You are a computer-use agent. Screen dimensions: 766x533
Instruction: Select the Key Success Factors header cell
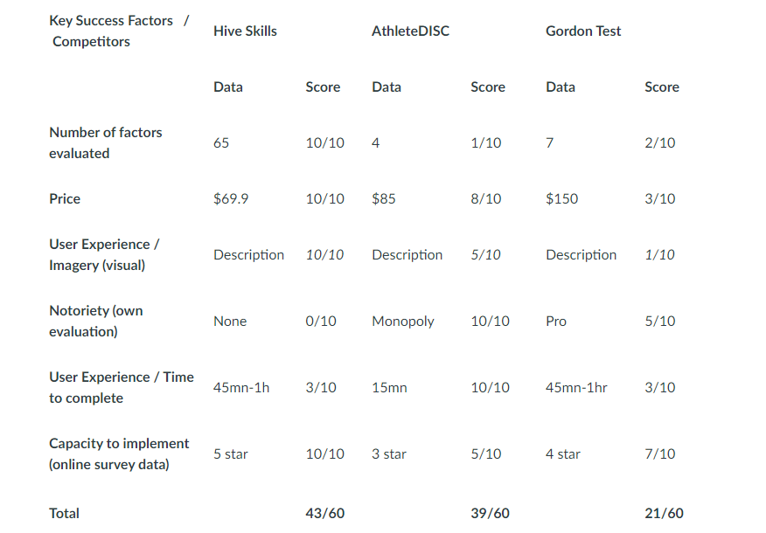118,31
